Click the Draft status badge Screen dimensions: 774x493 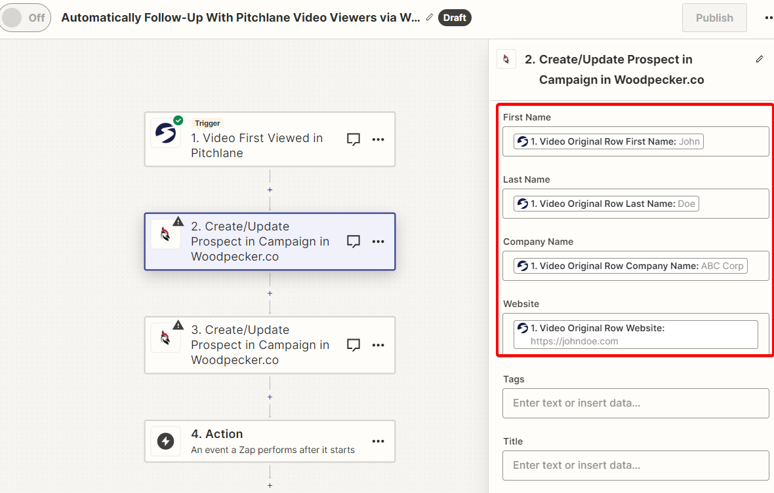[x=455, y=18]
